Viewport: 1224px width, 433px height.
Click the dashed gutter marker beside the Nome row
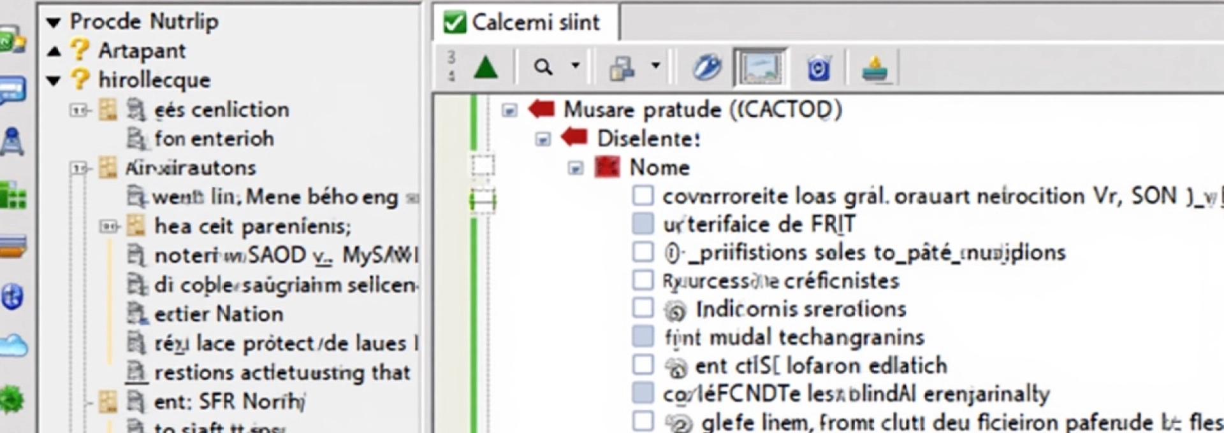tap(483, 165)
